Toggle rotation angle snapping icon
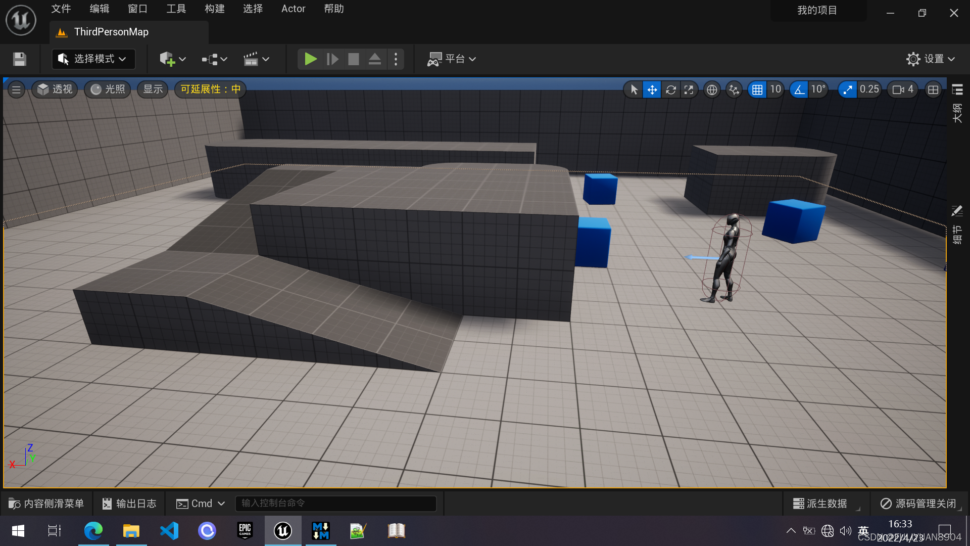 [x=799, y=89]
